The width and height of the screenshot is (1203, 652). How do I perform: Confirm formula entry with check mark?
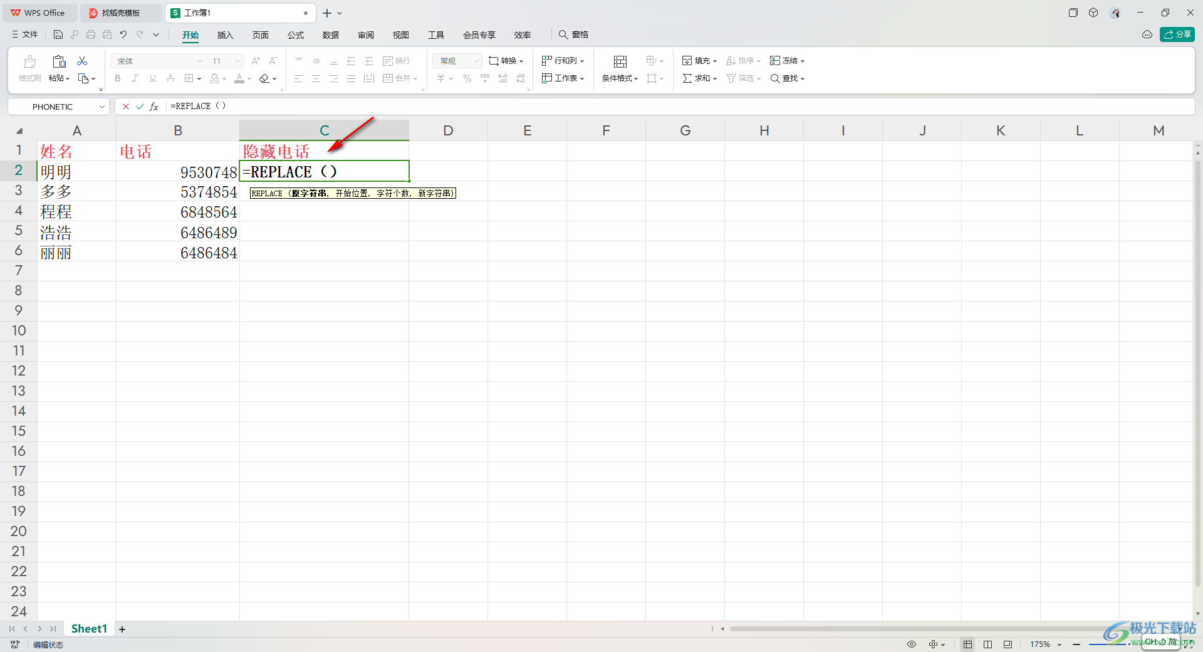(140, 107)
